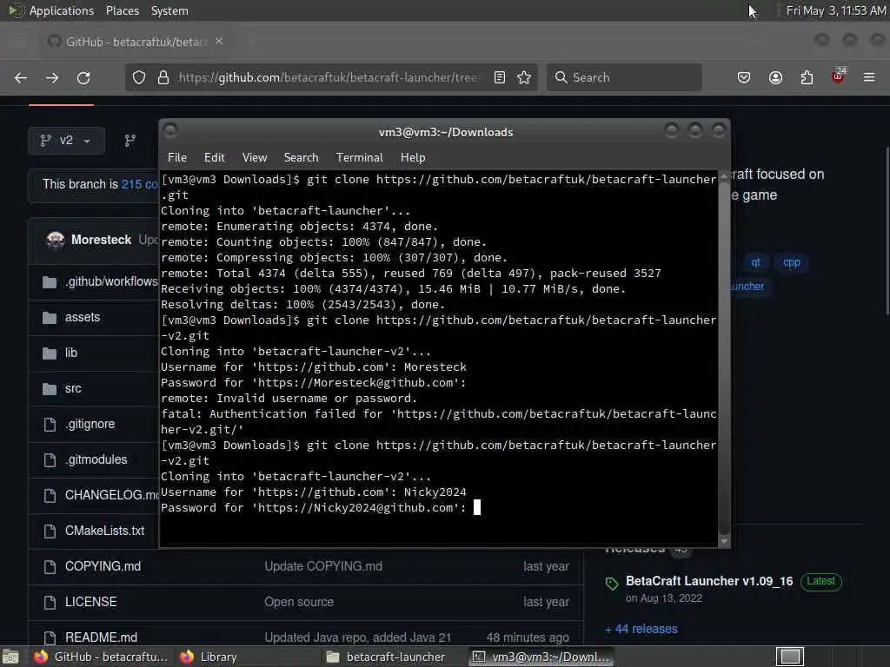Open the terminal Search menu
890x667 pixels.
click(301, 158)
